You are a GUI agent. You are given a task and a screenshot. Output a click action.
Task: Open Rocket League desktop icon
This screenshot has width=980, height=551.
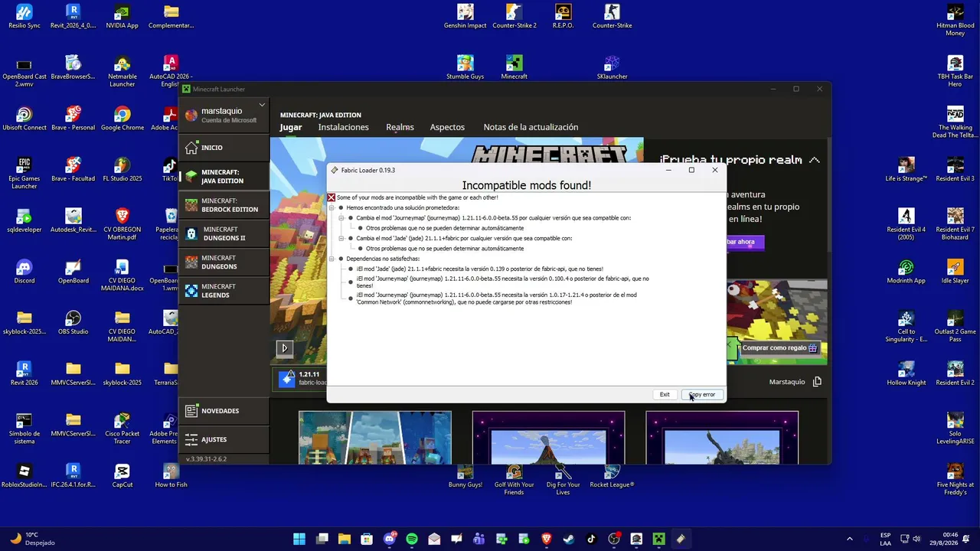(612, 475)
